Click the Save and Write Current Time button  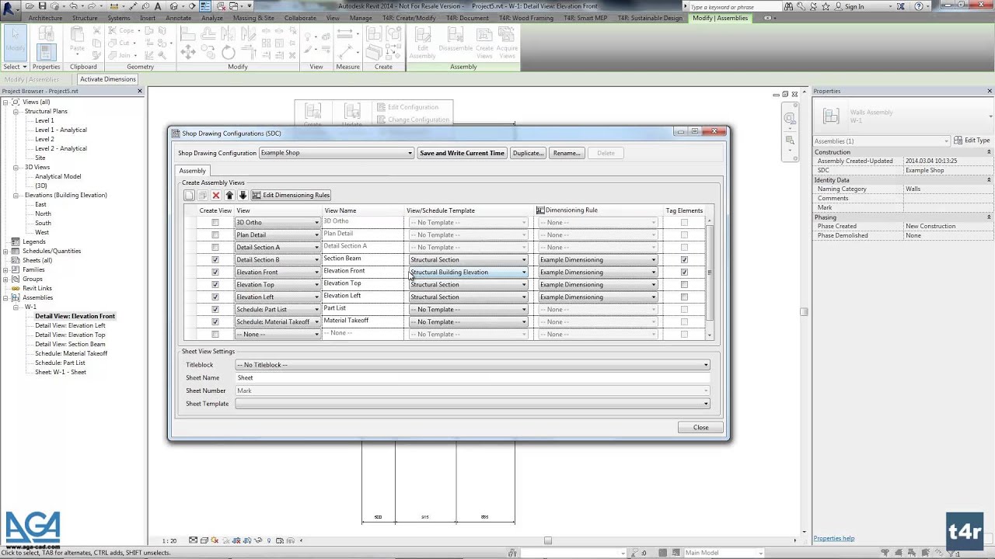point(462,153)
